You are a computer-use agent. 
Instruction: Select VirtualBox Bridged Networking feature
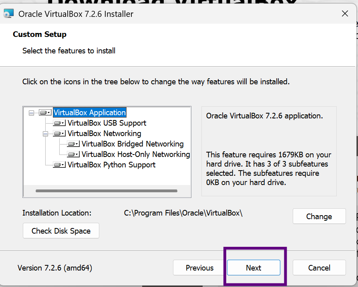point(133,144)
